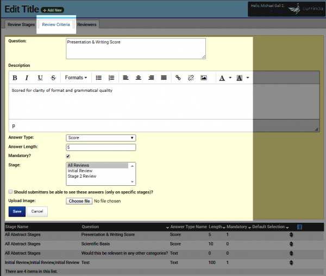Click Answer Type Name column header

pos(189,227)
